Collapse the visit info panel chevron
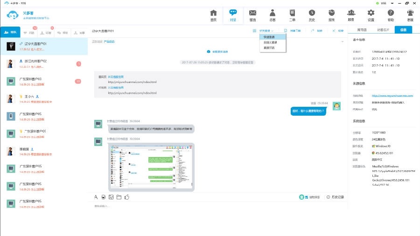Image resolution: width=420 pixels, height=236 pixels. 343,42
